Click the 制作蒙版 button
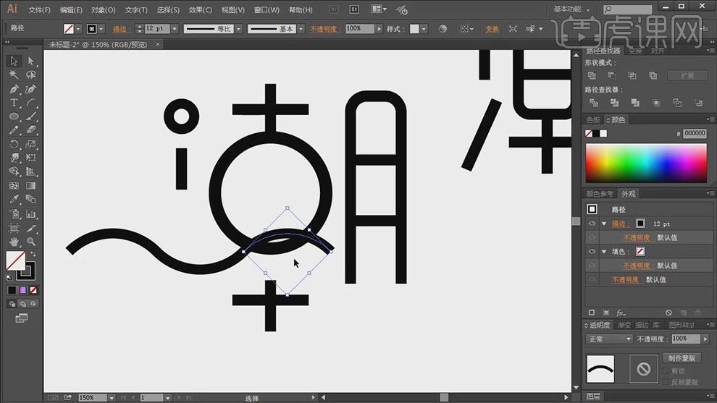The image size is (717, 403). click(x=682, y=357)
